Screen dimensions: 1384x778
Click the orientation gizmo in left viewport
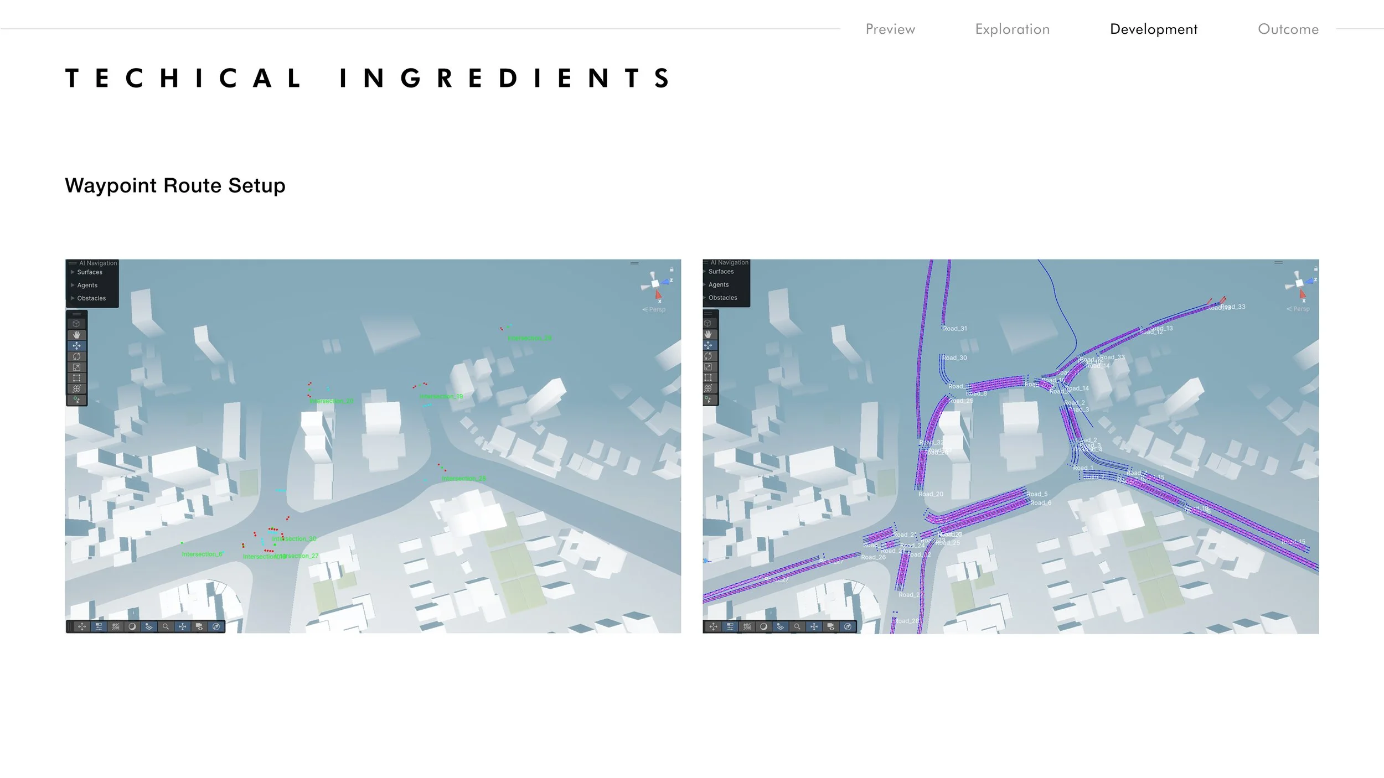click(656, 284)
